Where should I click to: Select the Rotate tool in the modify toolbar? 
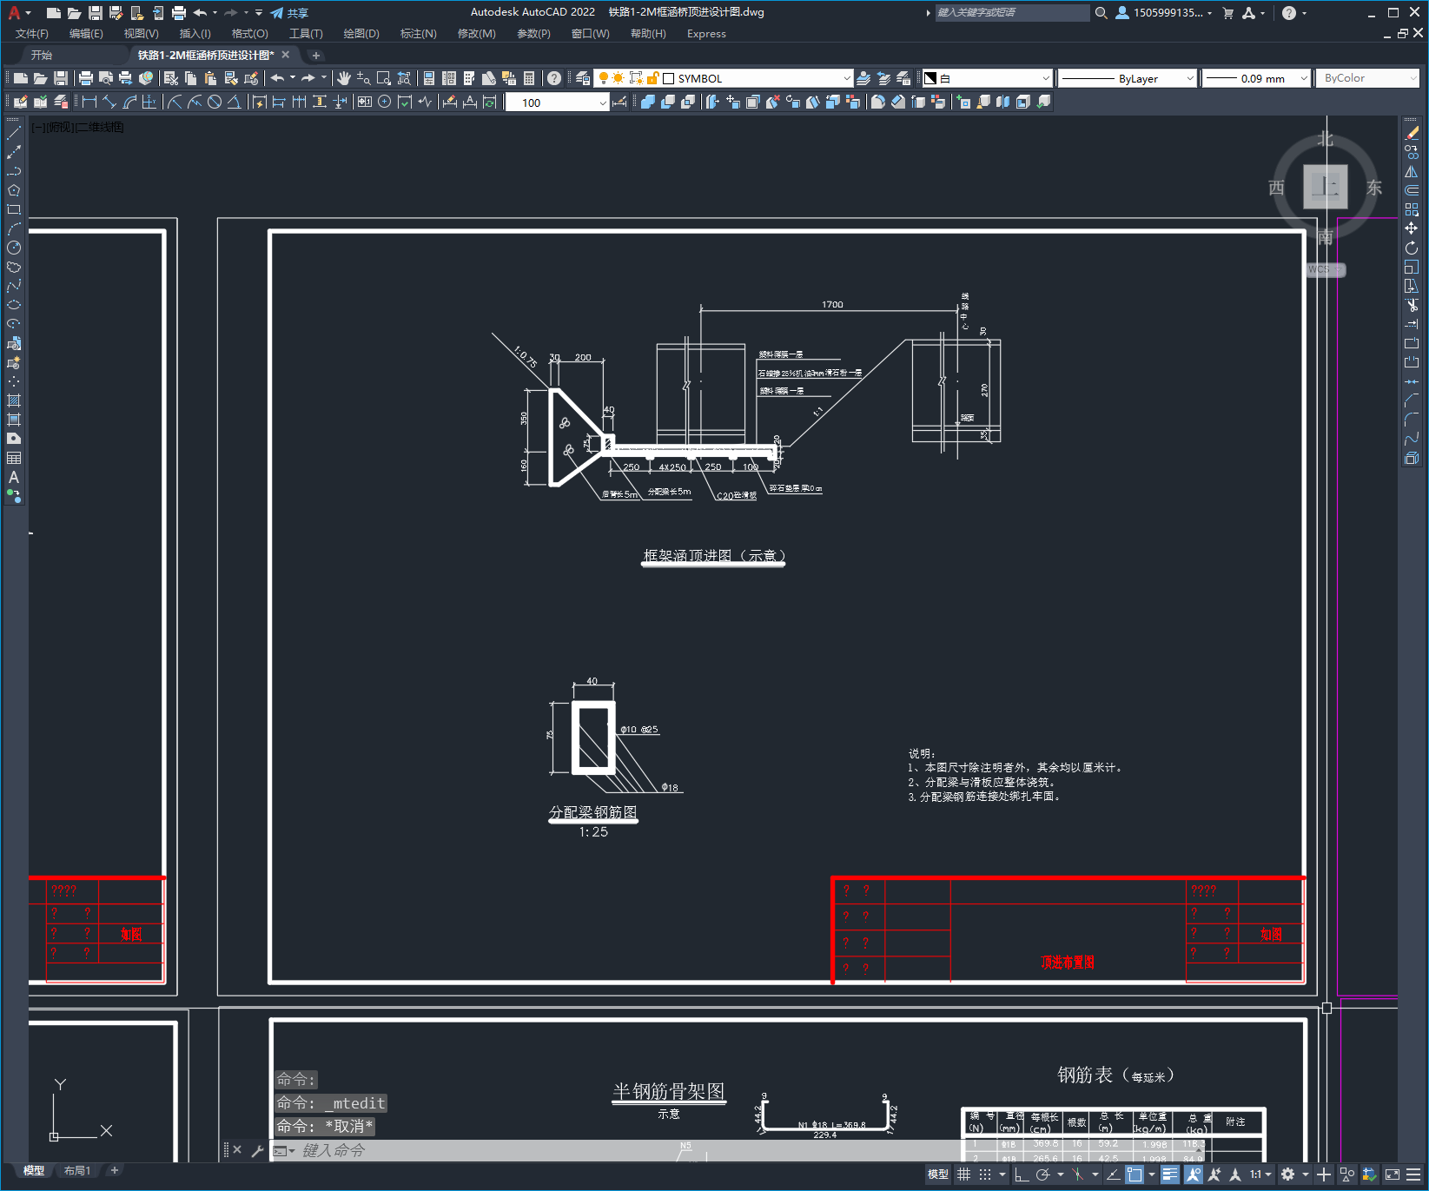1412,248
